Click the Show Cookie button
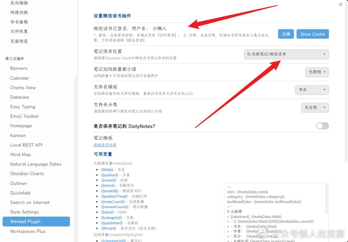The width and height of the screenshot is (348, 242). pos(313,34)
